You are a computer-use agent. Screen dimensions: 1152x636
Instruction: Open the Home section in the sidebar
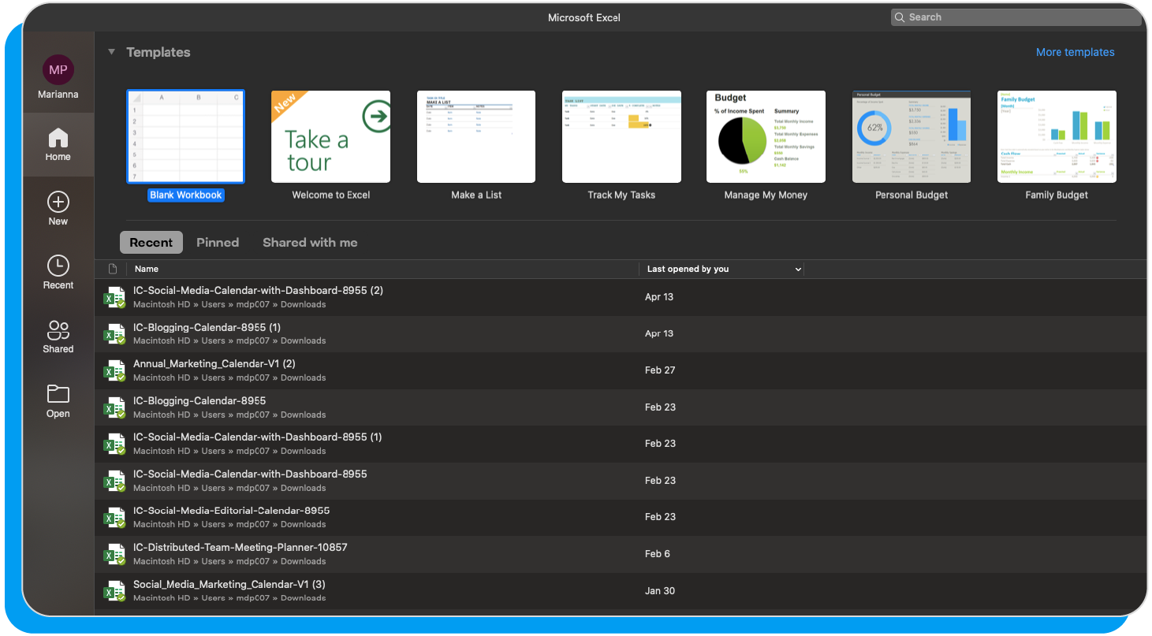(58, 145)
